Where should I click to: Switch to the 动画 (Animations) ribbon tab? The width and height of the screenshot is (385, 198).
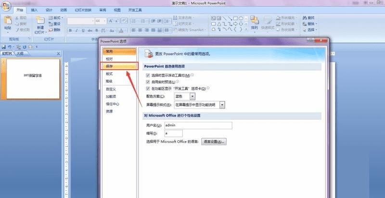pos(64,10)
